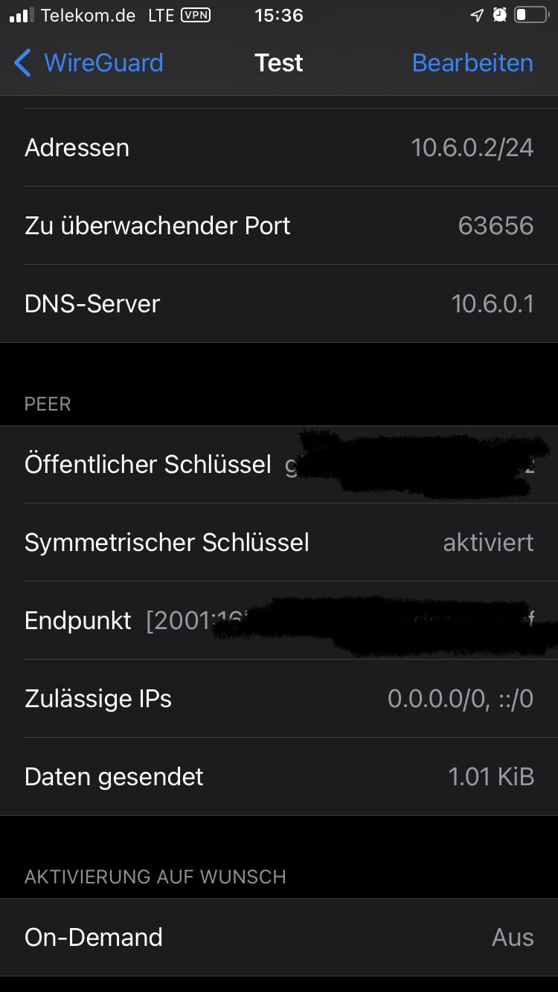Tap the Öffentlicher Schlüssel row
The image size is (558, 992).
(279, 465)
